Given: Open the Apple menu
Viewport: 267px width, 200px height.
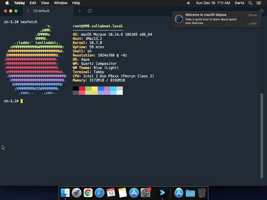Looking at the screenshot, I should pyautogui.click(x=7, y=3).
